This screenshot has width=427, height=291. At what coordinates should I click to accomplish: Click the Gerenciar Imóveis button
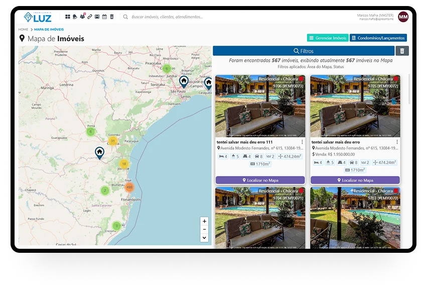(328, 38)
